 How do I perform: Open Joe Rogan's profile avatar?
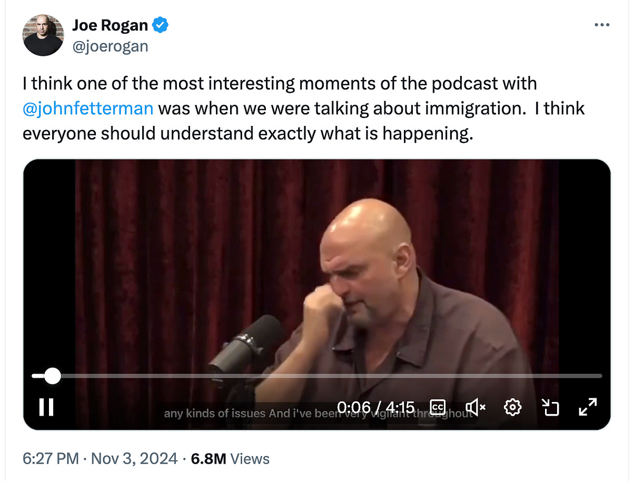click(43, 35)
